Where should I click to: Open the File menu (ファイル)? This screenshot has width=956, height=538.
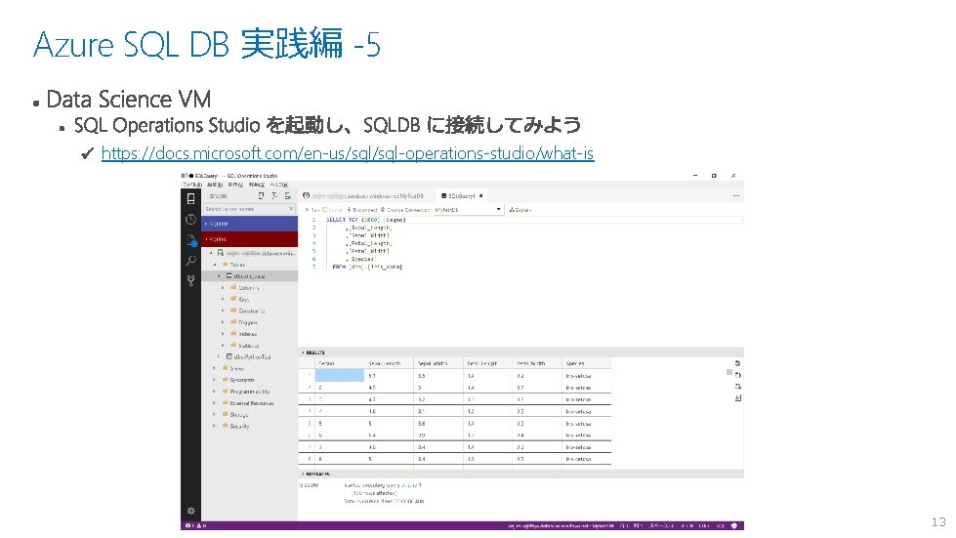click(192, 185)
